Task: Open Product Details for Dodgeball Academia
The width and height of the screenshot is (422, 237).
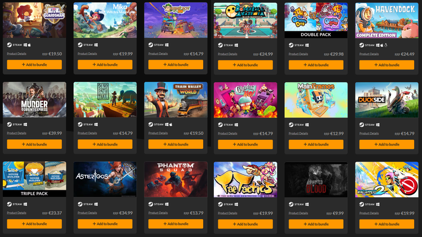Action: pyautogui.click(x=227, y=54)
